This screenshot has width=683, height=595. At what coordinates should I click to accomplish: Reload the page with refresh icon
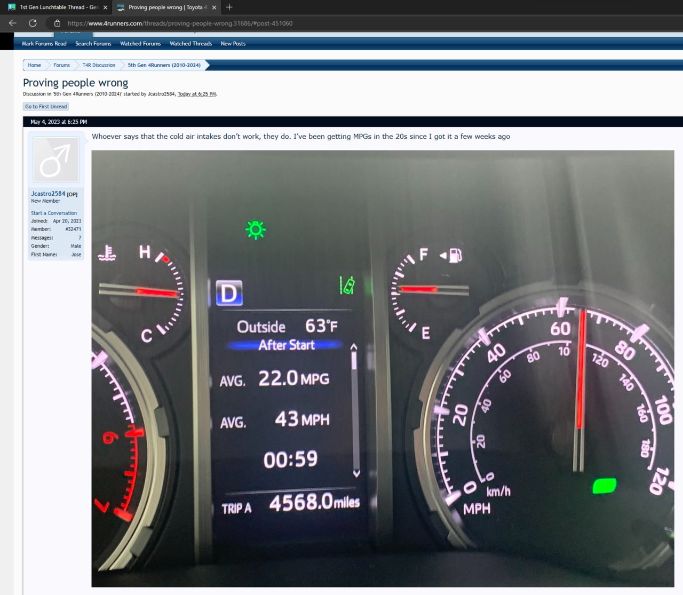point(33,23)
